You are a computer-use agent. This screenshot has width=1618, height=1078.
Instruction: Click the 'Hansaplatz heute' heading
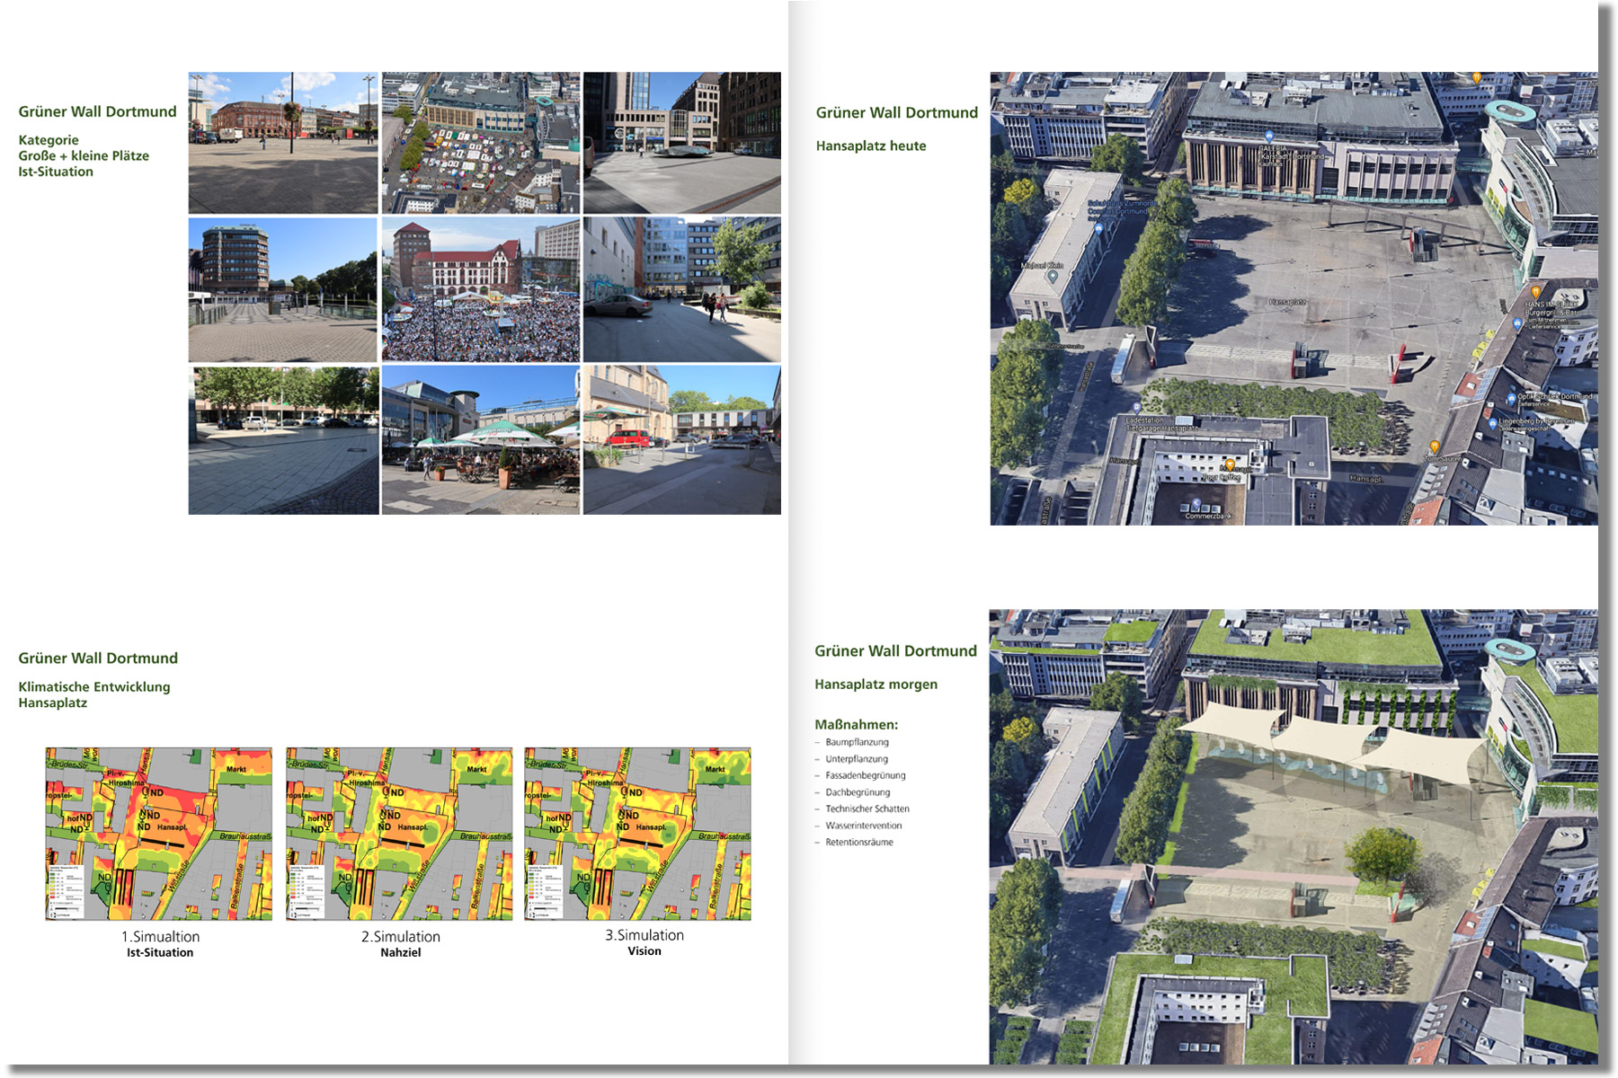(x=870, y=146)
